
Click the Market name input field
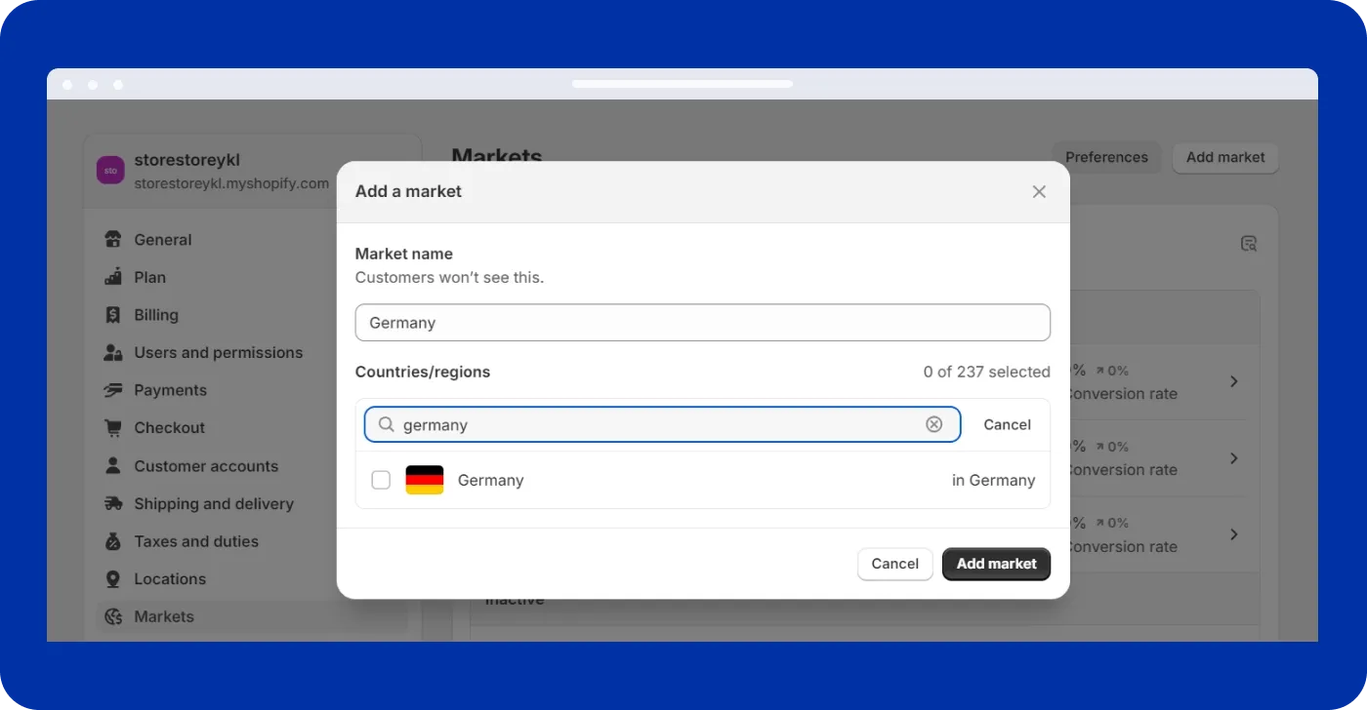[702, 323]
